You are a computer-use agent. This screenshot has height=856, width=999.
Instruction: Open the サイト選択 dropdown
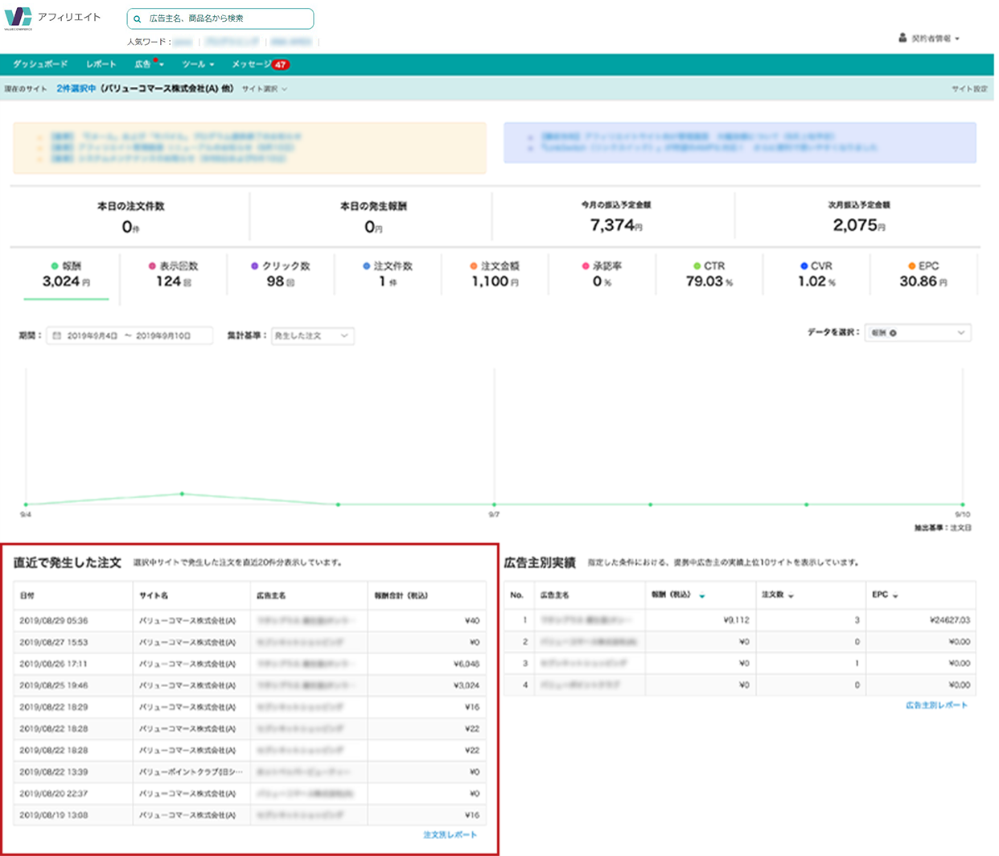(265, 88)
